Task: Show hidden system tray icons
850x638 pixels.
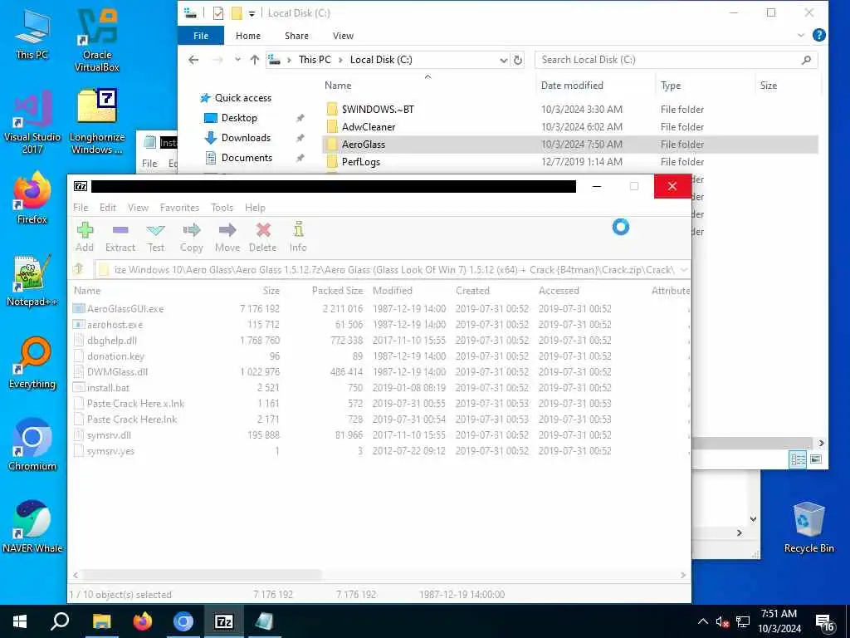Action: click(x=702, y=621)
